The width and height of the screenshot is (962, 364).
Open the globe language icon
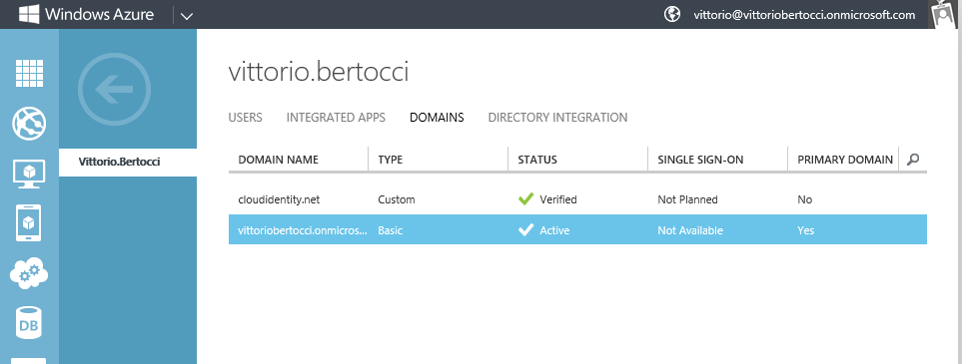click(672, 14)
